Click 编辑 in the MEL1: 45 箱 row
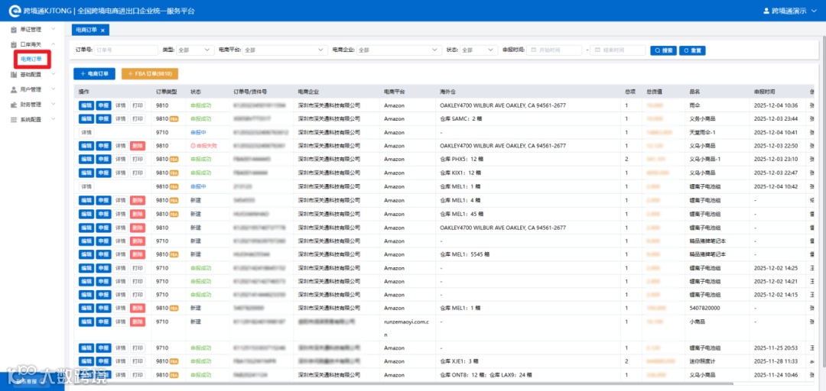Screen dimensions: 826x391 pos(86,214)
